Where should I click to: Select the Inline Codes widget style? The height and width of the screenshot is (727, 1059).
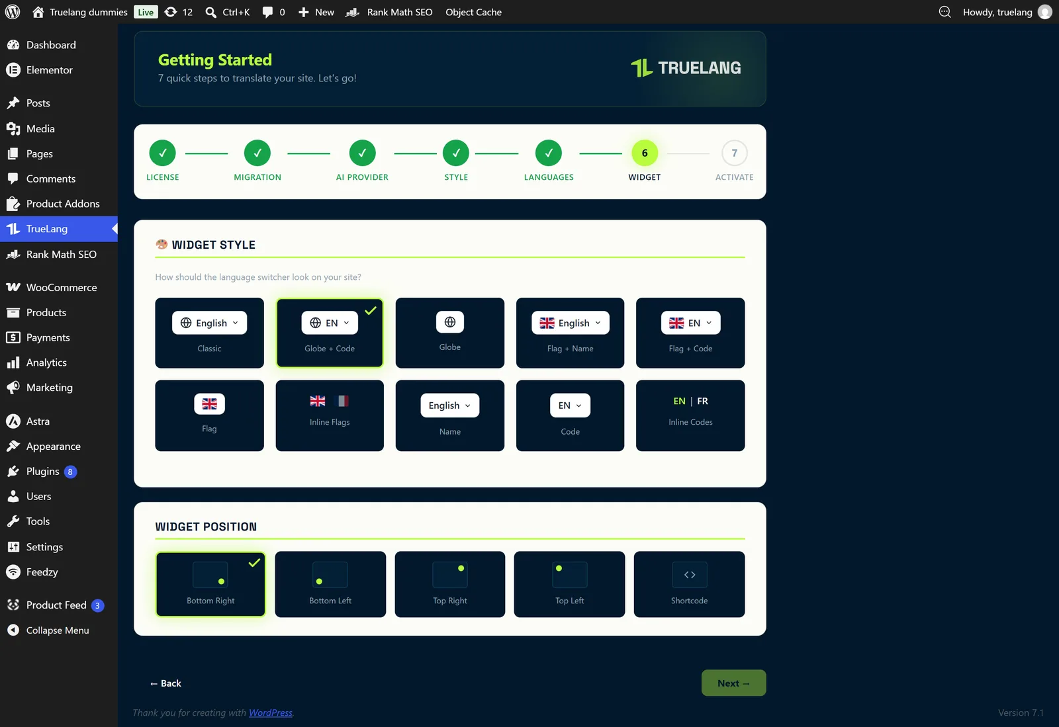tap(690, 415)
